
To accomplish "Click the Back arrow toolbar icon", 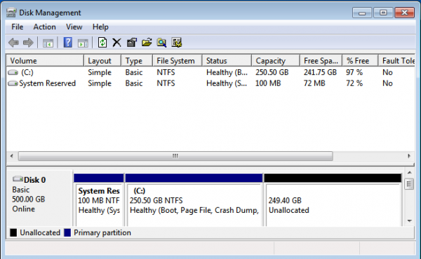I will pyautogui.click(x=13, y=43).
